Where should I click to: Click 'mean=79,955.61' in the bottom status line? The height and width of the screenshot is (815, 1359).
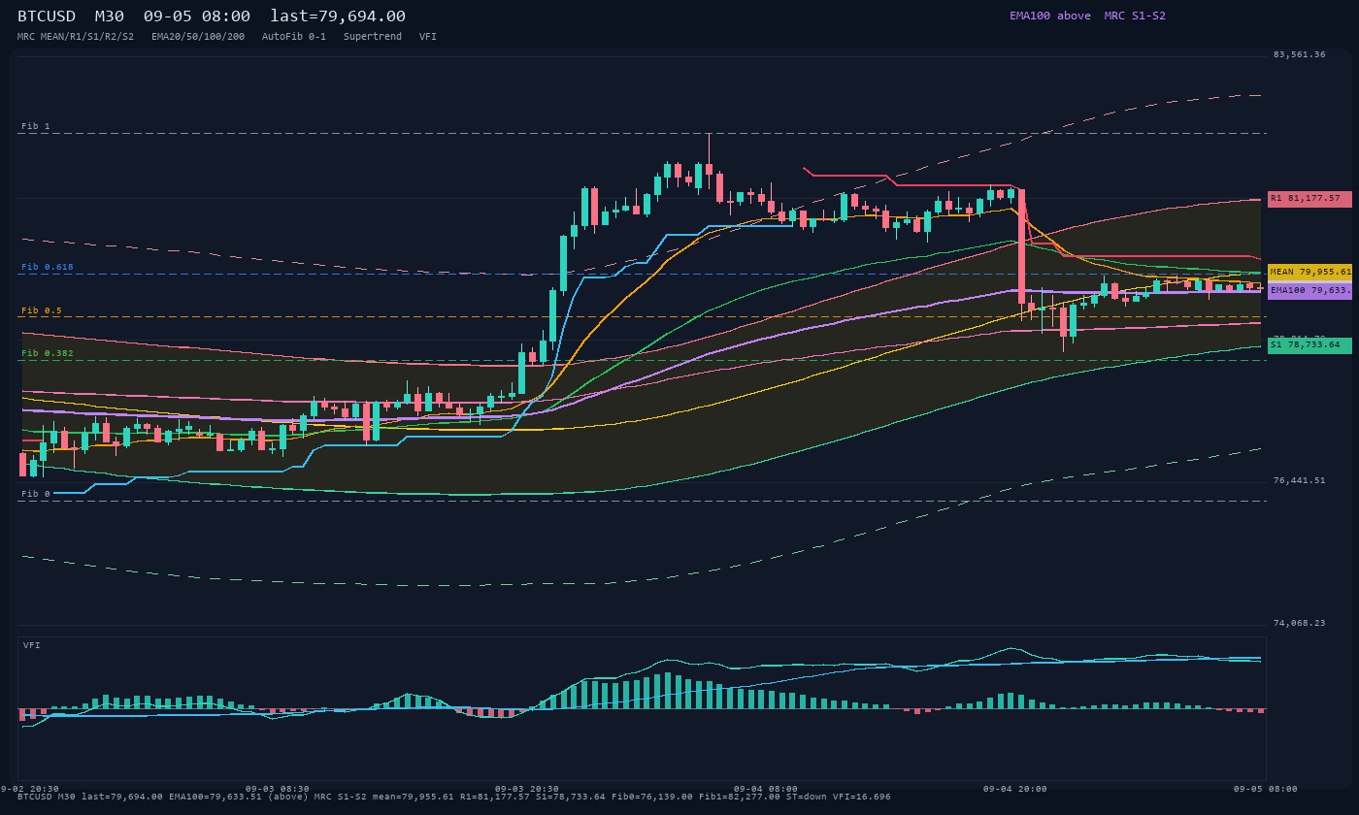tap(413, 797)
